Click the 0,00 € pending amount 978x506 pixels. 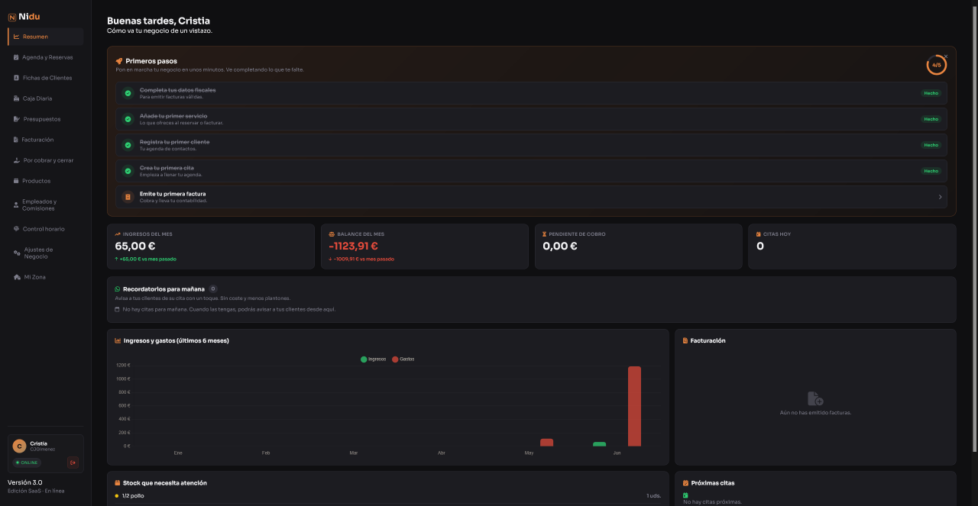click(x=560, y=246)
